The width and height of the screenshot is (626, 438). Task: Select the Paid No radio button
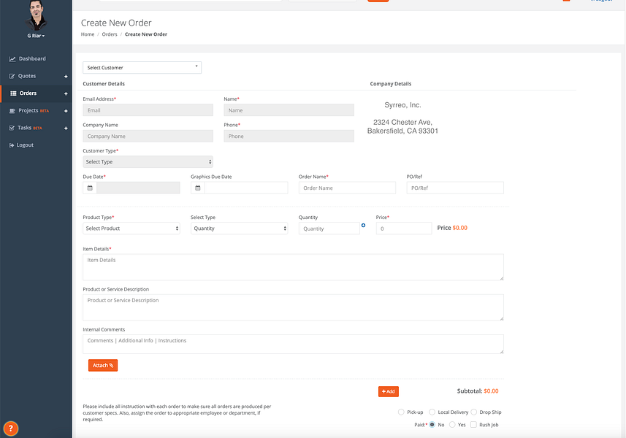point(432,424)
